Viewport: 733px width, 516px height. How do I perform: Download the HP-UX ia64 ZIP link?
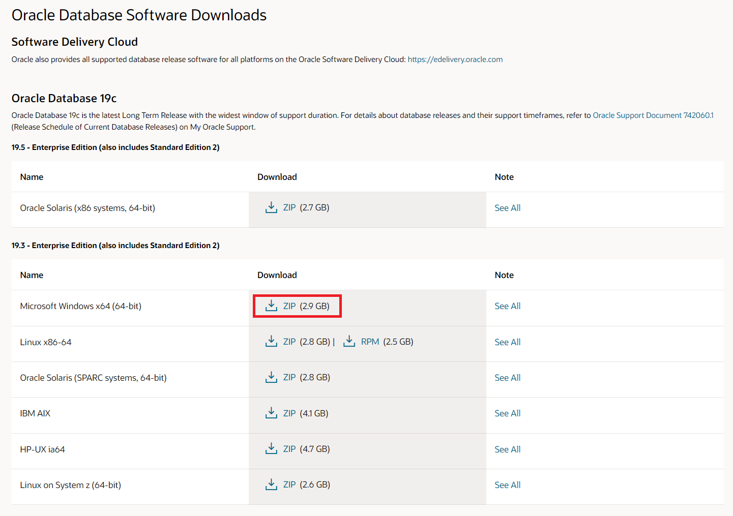coord(289,449)
